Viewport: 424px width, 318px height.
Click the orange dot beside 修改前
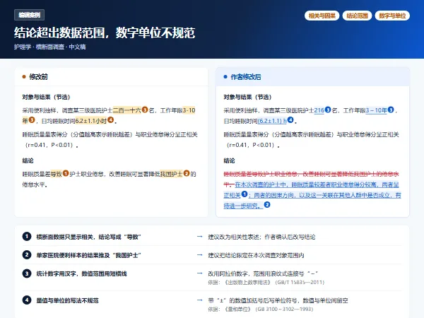pyautogui.click(x=24, y=77)
